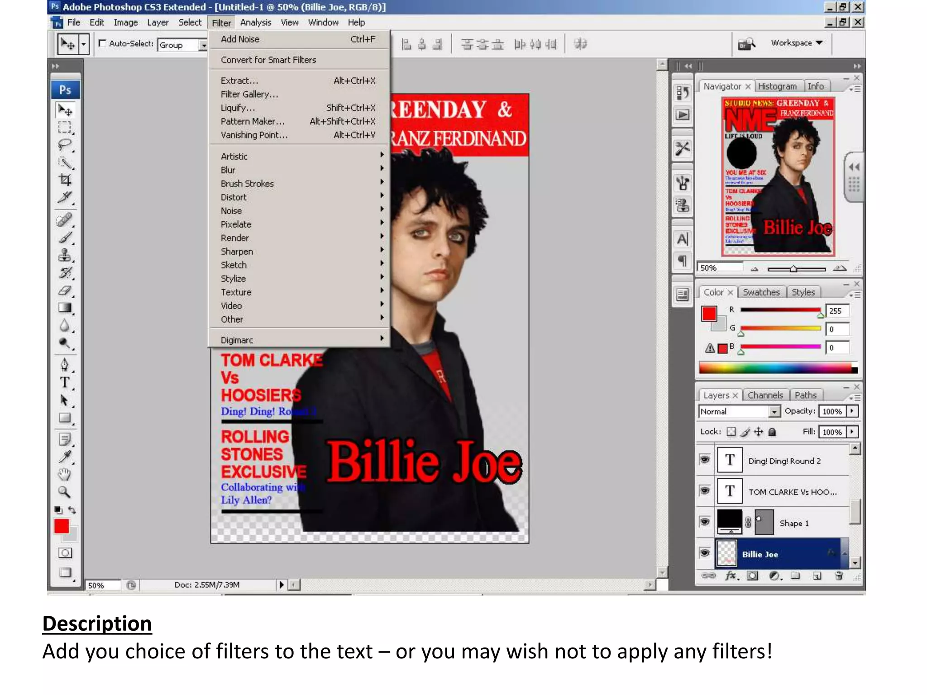Select the Rectangle shape tool
Screen dimensions: 927x695
coord(65,418)
